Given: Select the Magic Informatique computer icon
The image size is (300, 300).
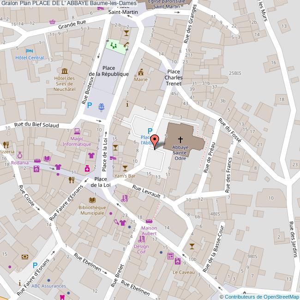Looking at the screenshot, I should tap(77, 131).
